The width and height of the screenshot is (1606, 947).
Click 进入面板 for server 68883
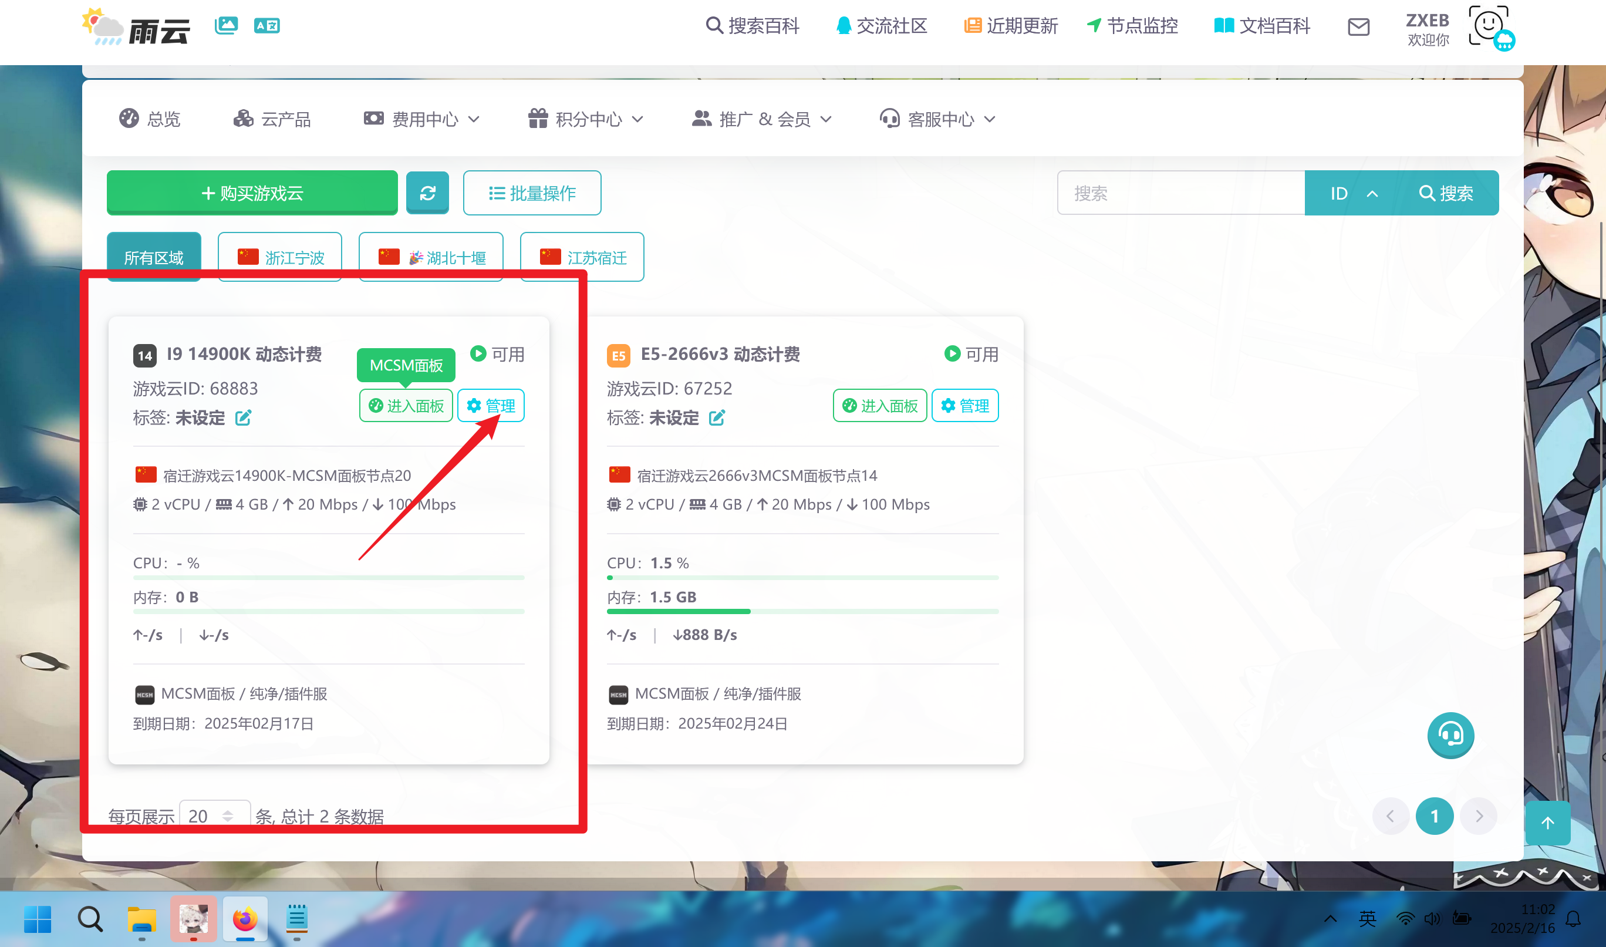[406, 406]
